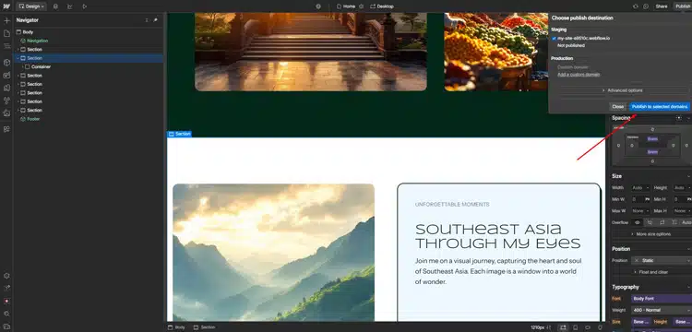Click the globe icon beside Design mode
Viewport: 692px width, 332px height.
tap(55, 6)
